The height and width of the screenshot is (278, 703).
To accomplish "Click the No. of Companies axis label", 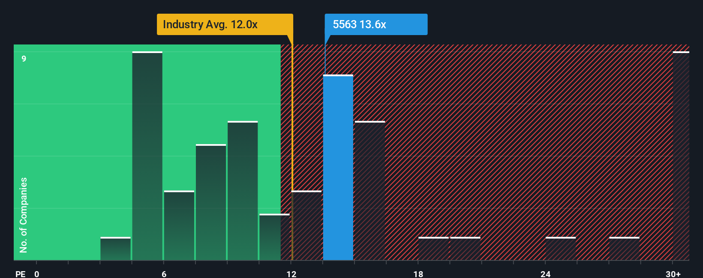I will click(x=24, y=215).
